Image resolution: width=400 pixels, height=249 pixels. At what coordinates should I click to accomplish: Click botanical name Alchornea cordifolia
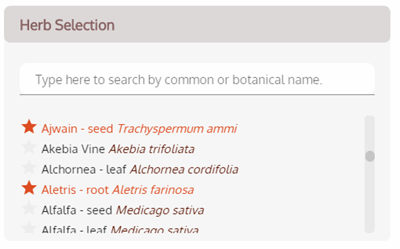click(184, 170)
